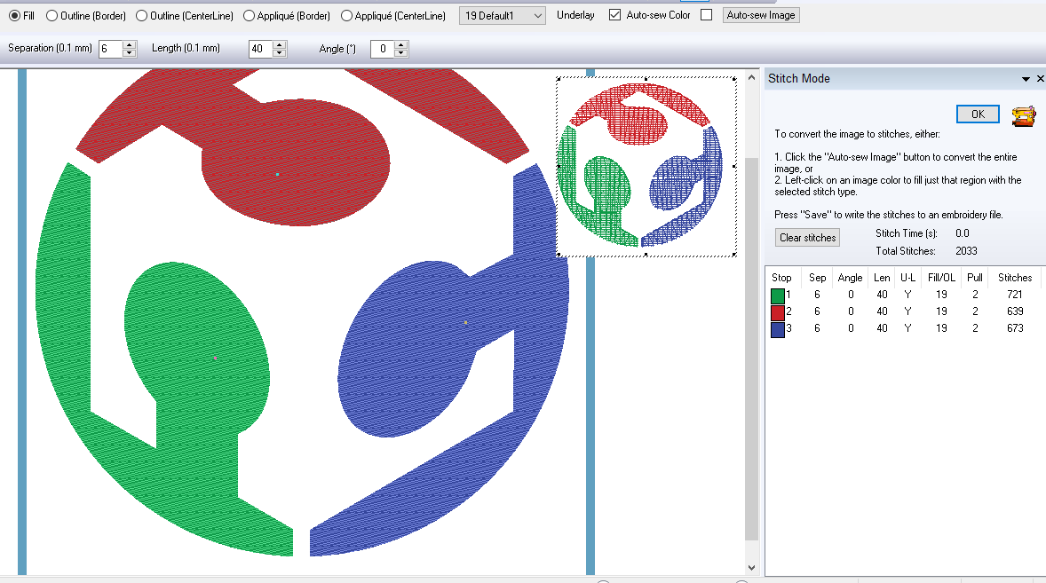
Task: Click the sewing machine icon
Action: pyautogui.click(x=1023, y=115)
